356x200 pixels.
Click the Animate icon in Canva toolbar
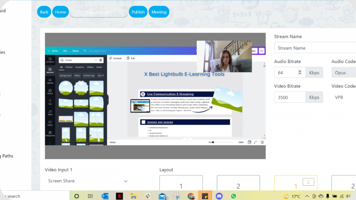(x=116, y=58)
